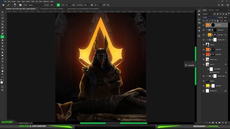Toggle pressure-for-opacity button in options bar
Viewport: 230px width, 129px height.
[x=58, y=5]
